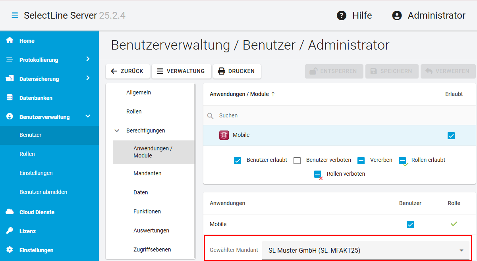Toggle the Erlaubt checkbox for Mobile
This screenshot has height=261, width=477.
click(x=451, y=136)
